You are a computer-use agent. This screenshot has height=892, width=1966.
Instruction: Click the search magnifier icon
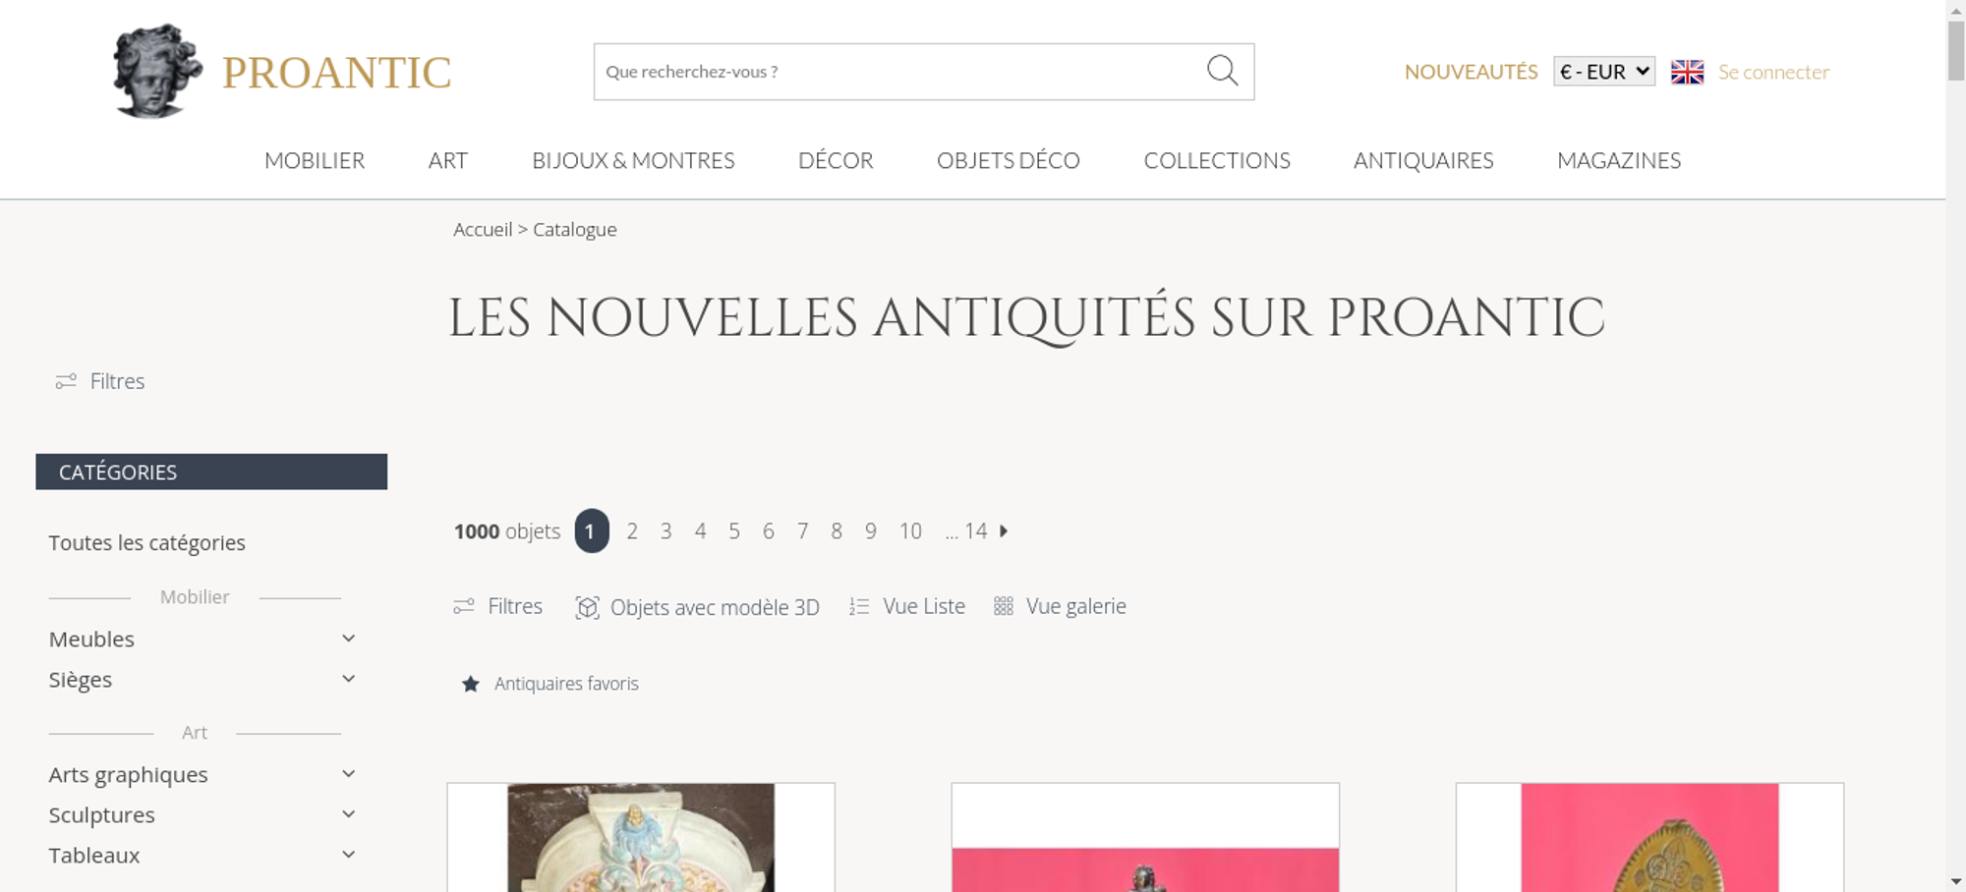click(1222, 71)
